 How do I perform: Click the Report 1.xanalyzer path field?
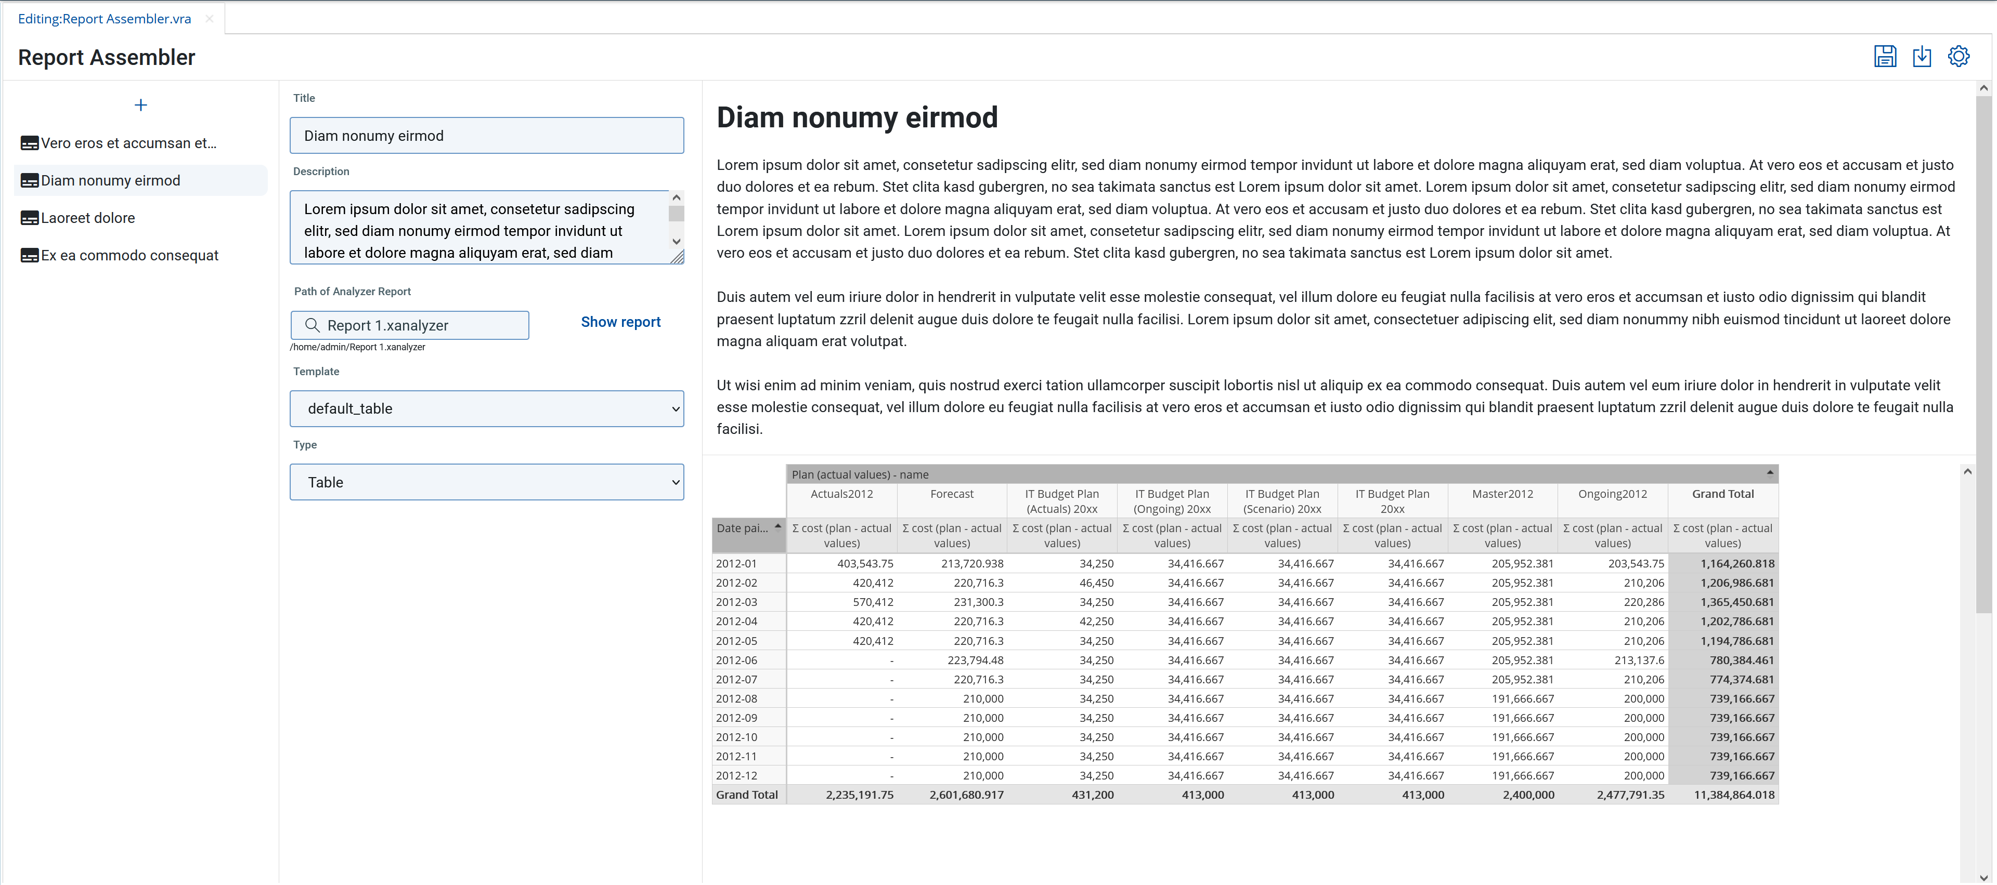point(410,325)
